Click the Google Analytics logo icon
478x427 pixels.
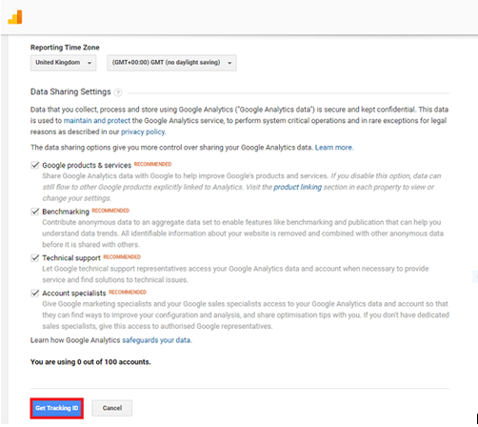click(x=15, y=17)
